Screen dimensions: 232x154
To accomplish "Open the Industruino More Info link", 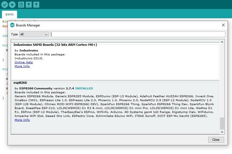I will pos(22,66).
